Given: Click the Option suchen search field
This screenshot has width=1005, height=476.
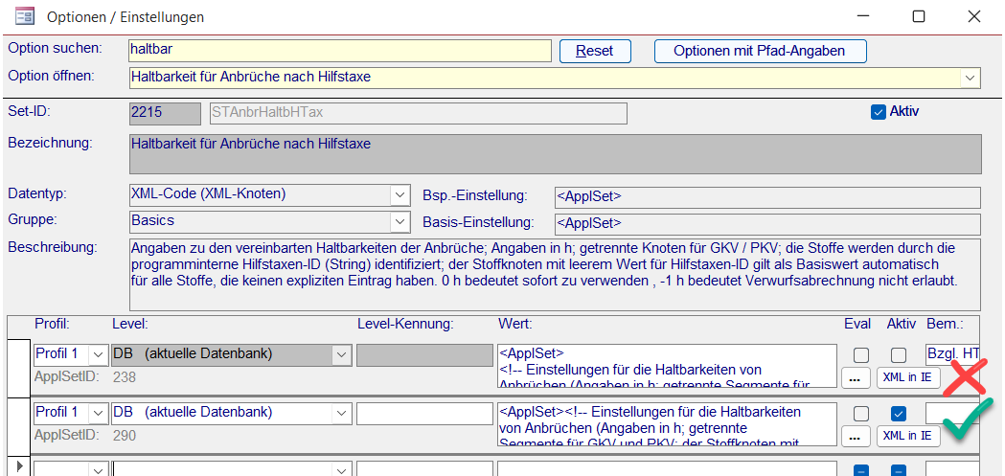Looking at the screenshot, I should click(x=339, y=50).
